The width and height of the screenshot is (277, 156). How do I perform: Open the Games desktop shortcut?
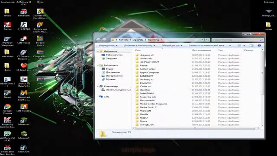click(7, 26)
